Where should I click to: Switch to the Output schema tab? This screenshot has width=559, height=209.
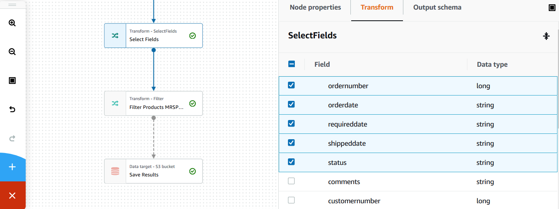(x=437, y=7)
